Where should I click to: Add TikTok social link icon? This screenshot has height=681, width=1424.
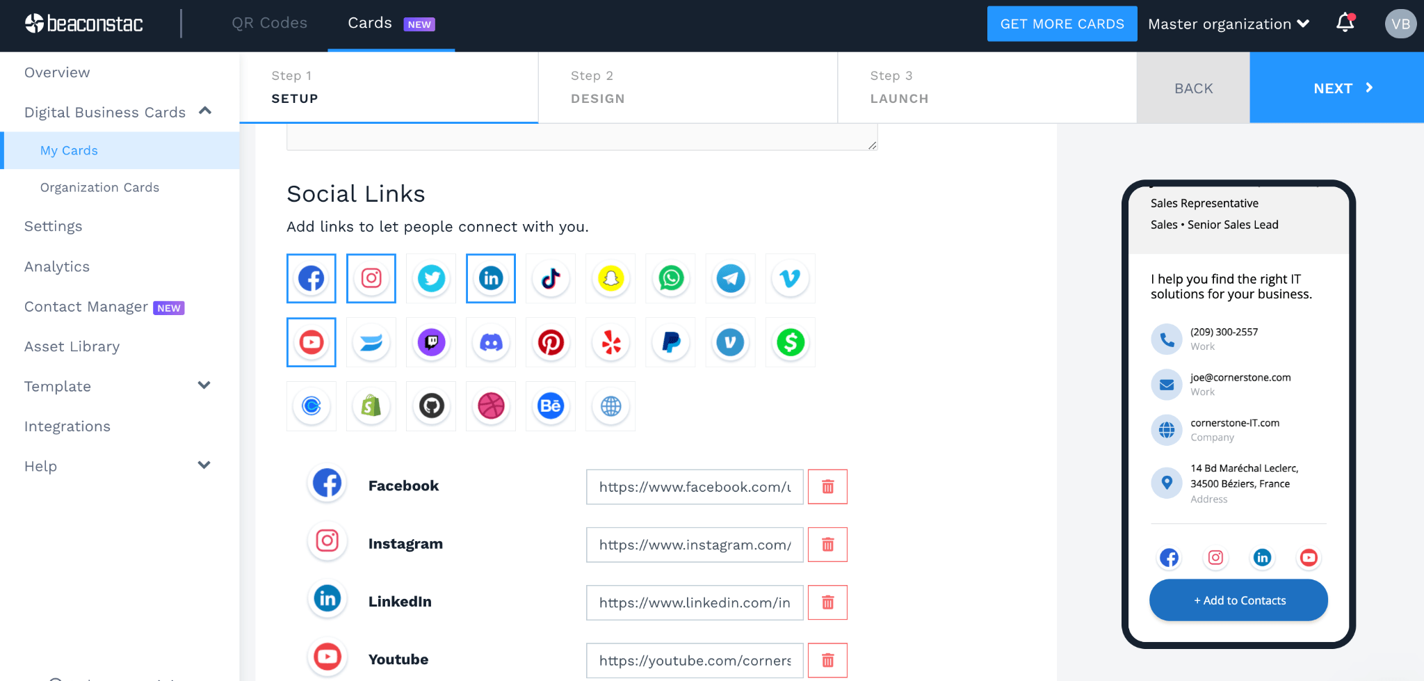tap(551, 279)
